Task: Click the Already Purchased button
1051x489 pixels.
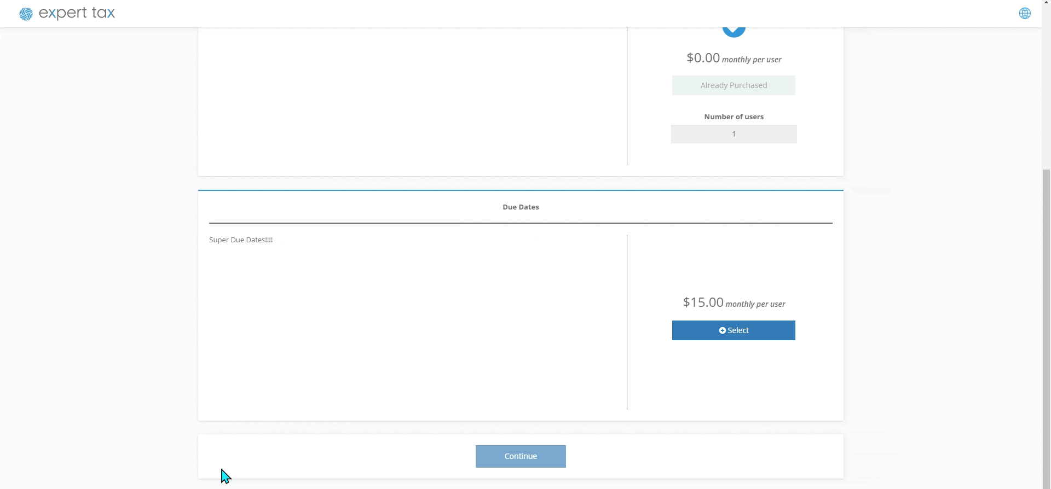Action: point(734,85)
